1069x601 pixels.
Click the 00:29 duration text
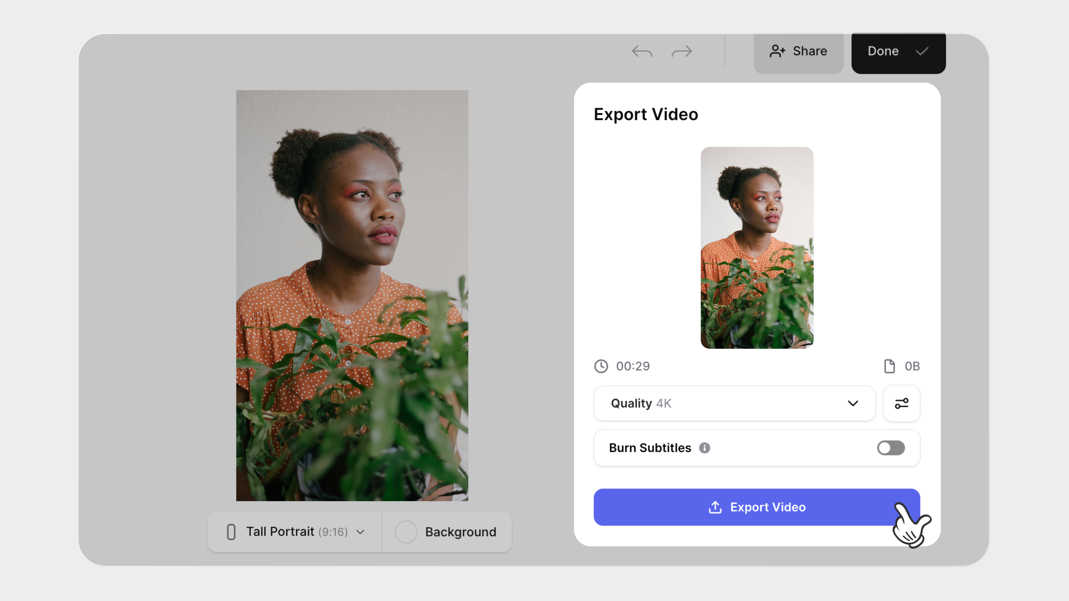(633, 366)
